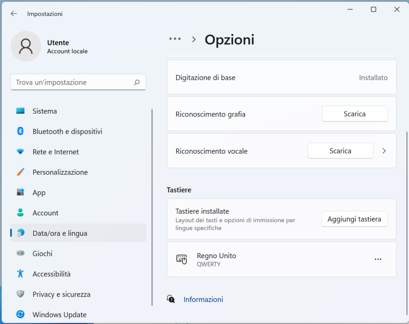Expand the Riconoscimento vocale details chevron
This screenshot has height=324, width=409.
(384, 151)
